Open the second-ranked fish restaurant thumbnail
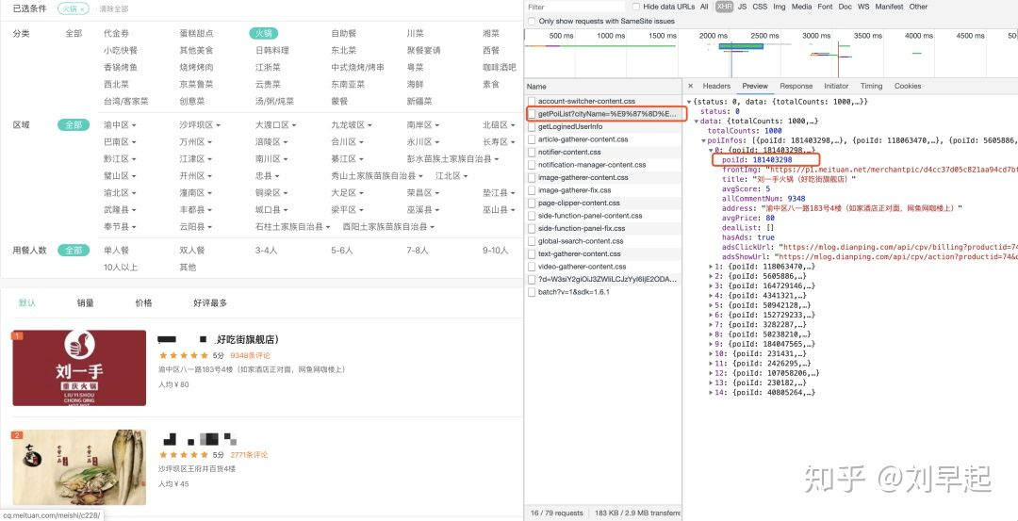 tap(79, 467)
